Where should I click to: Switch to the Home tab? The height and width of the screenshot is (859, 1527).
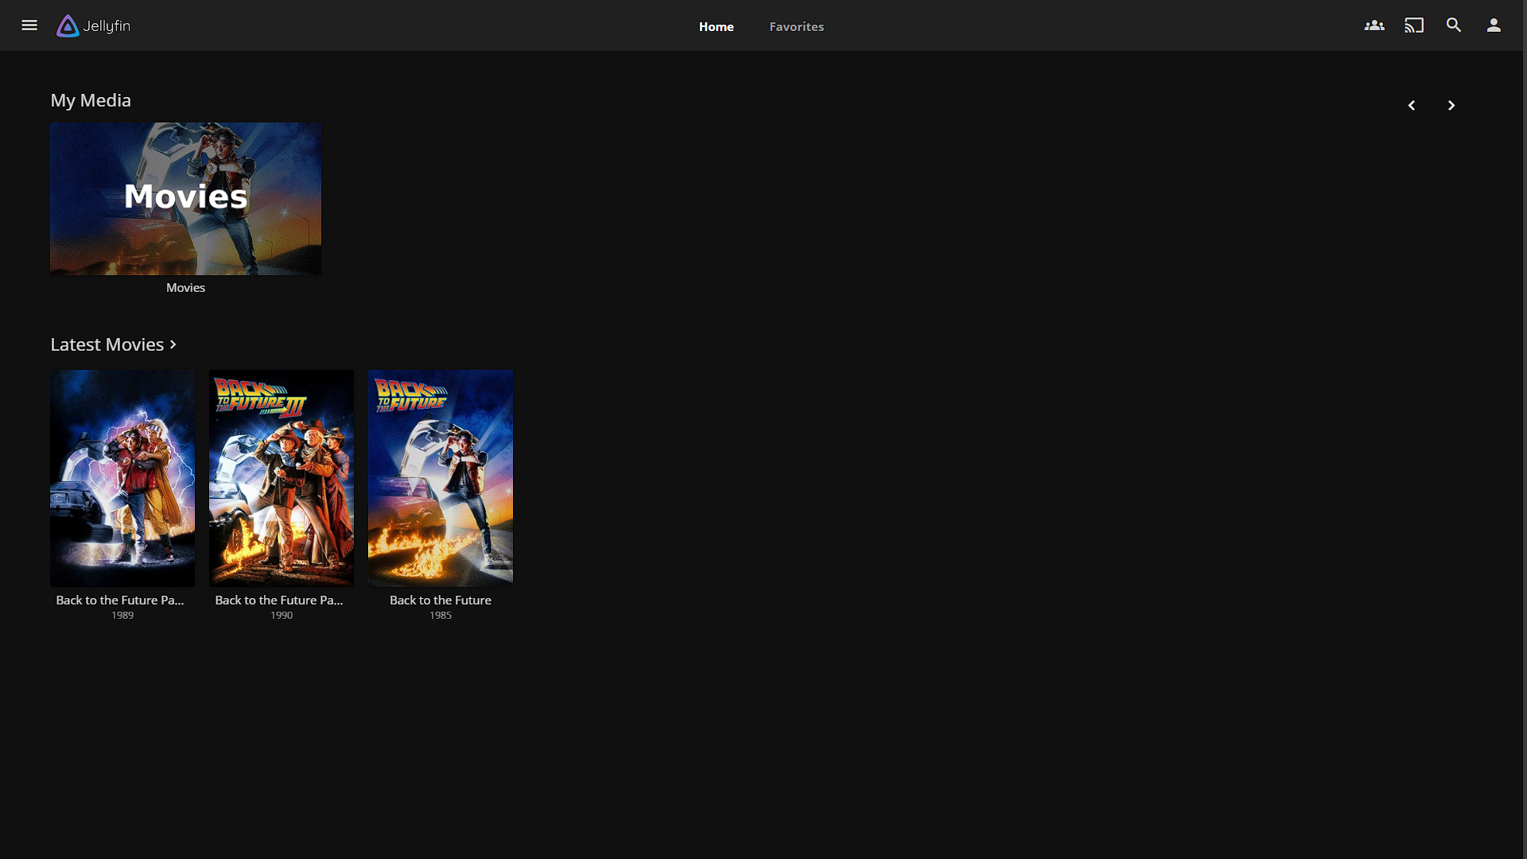click(x=717, y=26)
